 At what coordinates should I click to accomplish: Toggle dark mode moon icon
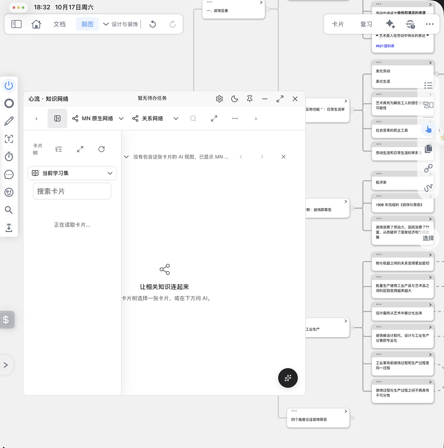pyautogui.click(x=235, y=99)
